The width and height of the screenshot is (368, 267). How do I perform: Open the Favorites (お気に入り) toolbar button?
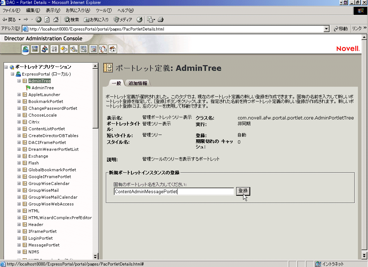[x=96, y=19]
